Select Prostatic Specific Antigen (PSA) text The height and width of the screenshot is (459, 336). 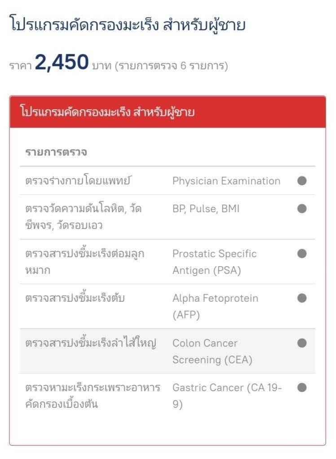pyautogui.click(x=214, y=262)
